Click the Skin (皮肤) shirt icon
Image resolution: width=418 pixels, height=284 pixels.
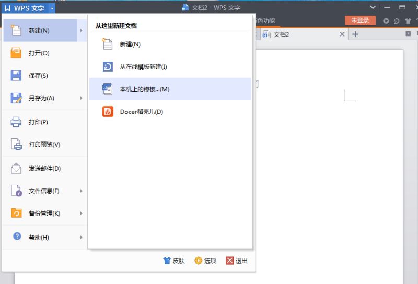click(x=167, y=261)
